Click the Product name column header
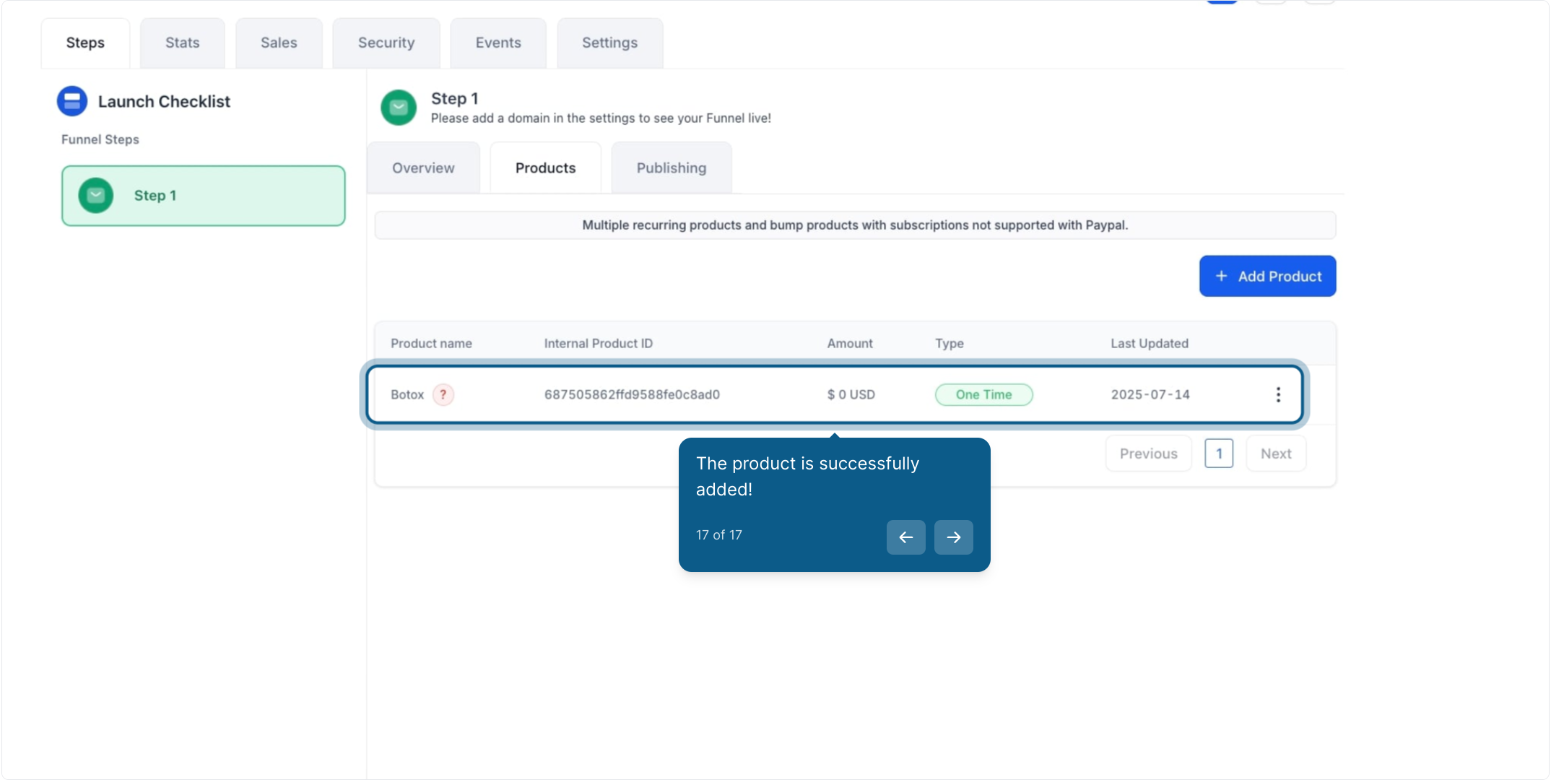Image resolution: width=1551 pixels, height=780 pixels. coord(431,344)
